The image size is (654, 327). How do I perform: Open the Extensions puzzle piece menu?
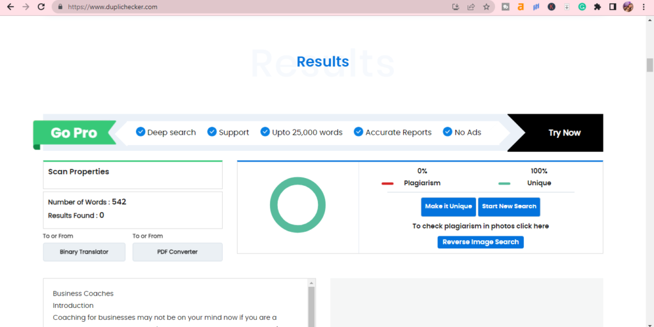click(x=598, y=7)
